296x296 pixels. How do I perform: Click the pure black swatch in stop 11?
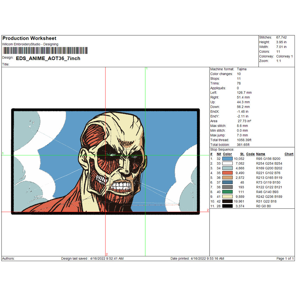click(x=227, y=206)
